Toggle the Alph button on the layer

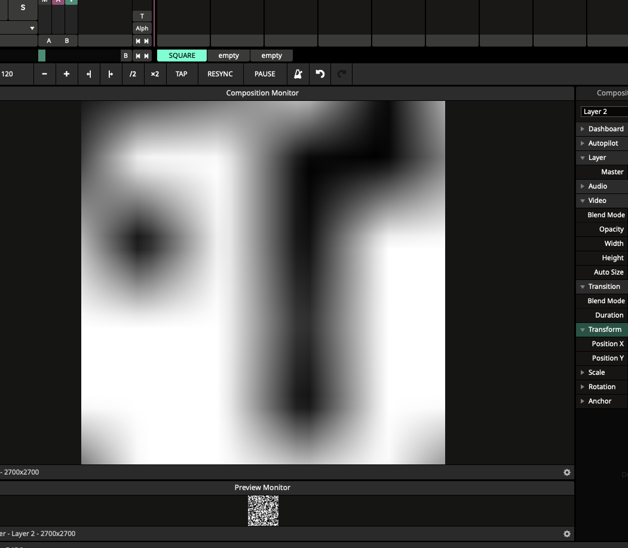click(x=142, y=28)
